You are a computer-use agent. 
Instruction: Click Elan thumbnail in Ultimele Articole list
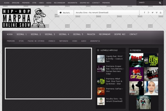click(x=101, y=81)
